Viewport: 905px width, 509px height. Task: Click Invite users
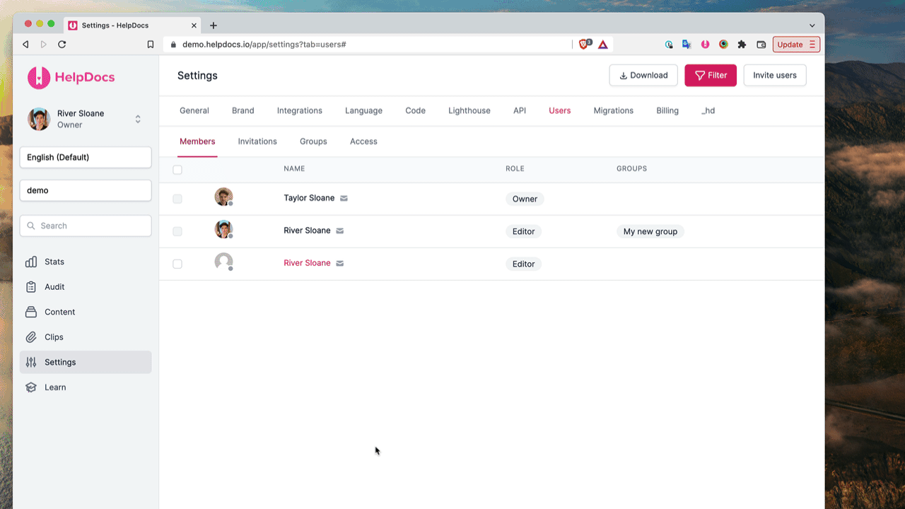(775, 76)
